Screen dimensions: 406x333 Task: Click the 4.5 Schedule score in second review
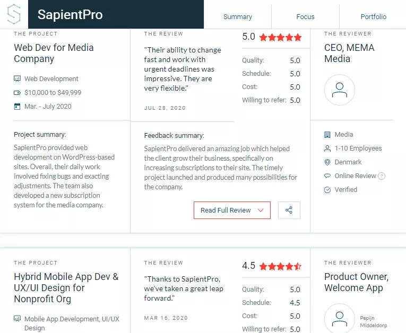(295, 303)
